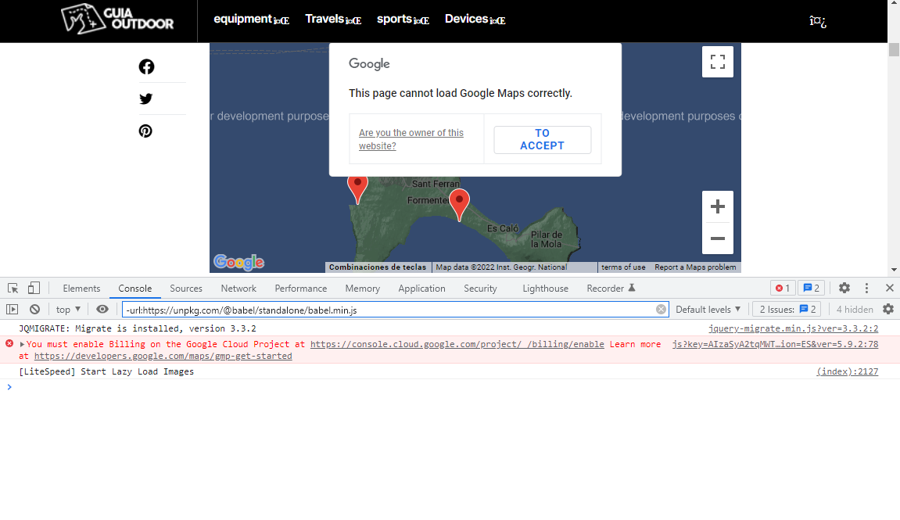Expand the sports menu
Screen dimensions: 900x520
coord(403,20)
